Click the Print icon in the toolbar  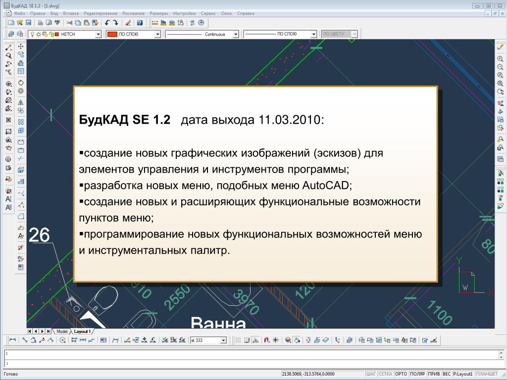point(41,23)
